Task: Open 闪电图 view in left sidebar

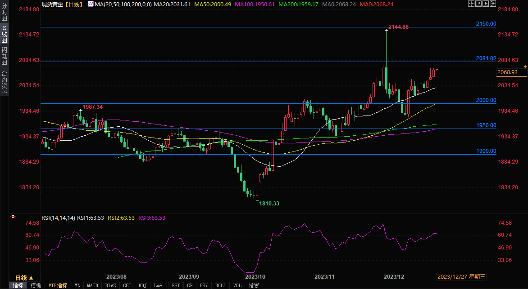Action: 5,56
